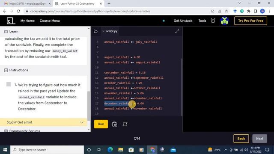
Task: Open in new window icon in address bar
Action: pos(213,11)
